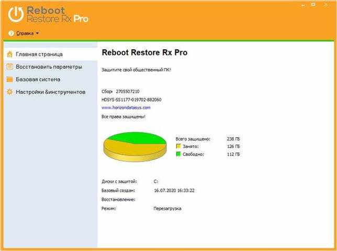Click the folder icon beside Базовая система
Screen dimensions: 337x251
(9, 79)
